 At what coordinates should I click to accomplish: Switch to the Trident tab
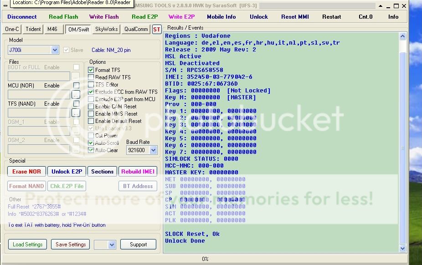pos(33,29)
